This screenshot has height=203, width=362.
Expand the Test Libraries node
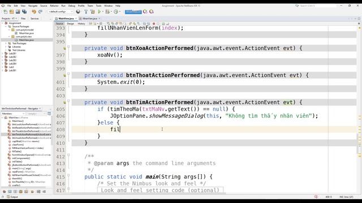[6, 50]
